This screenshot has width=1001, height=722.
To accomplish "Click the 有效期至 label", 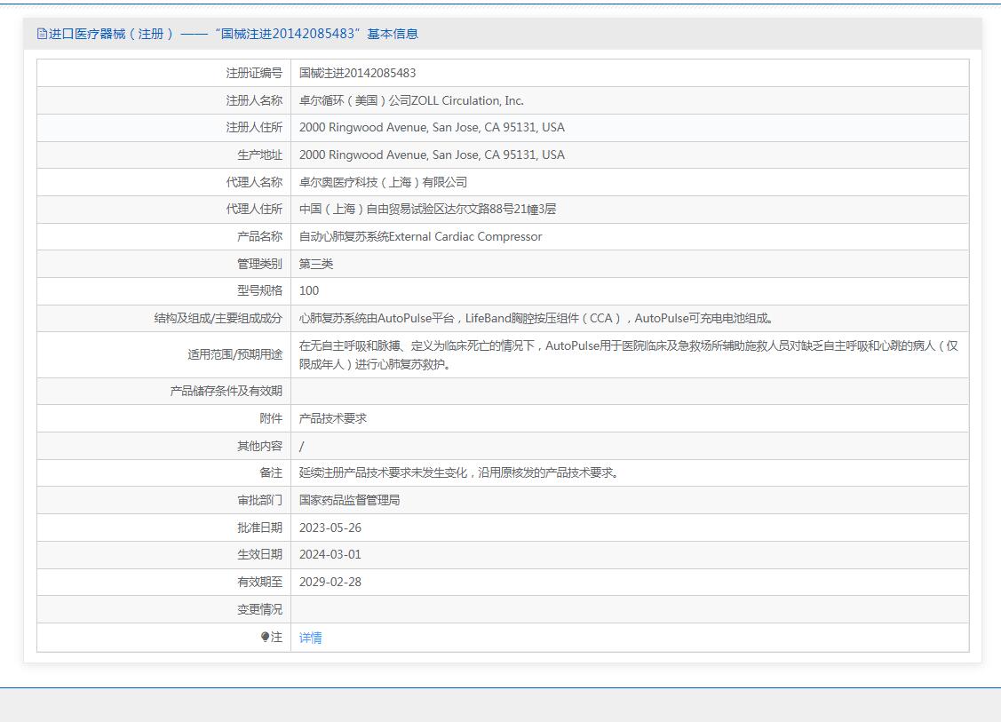I will [260, 582].
